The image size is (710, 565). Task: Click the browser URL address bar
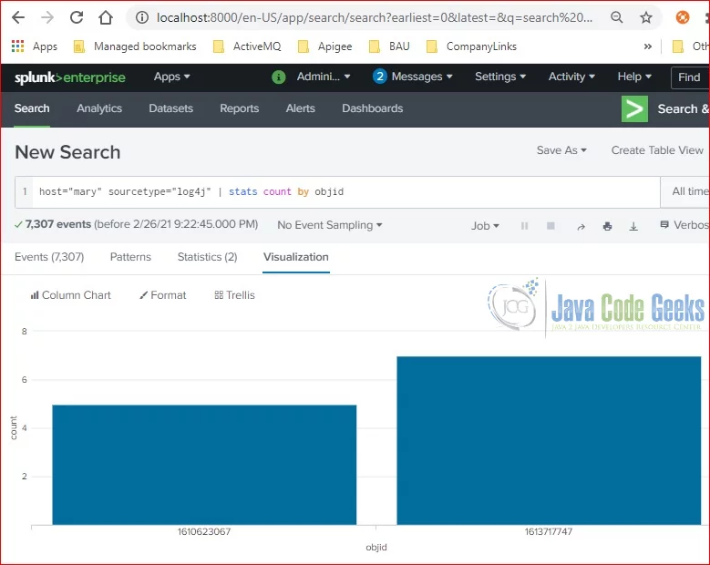[374, 17]
